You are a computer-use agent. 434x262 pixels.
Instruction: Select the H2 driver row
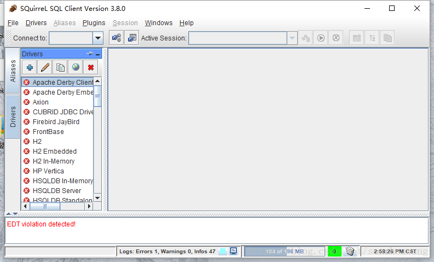tap(57, 141)
